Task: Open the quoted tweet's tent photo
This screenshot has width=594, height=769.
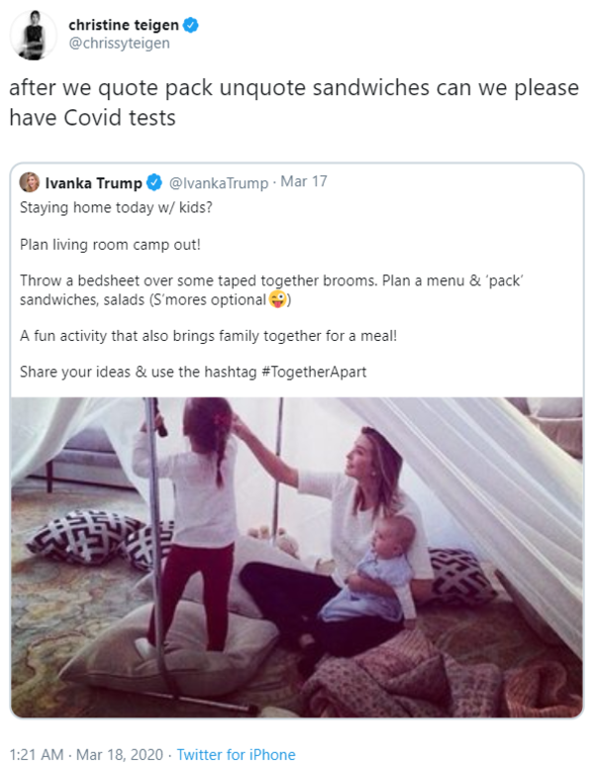Action: point(297,556)
